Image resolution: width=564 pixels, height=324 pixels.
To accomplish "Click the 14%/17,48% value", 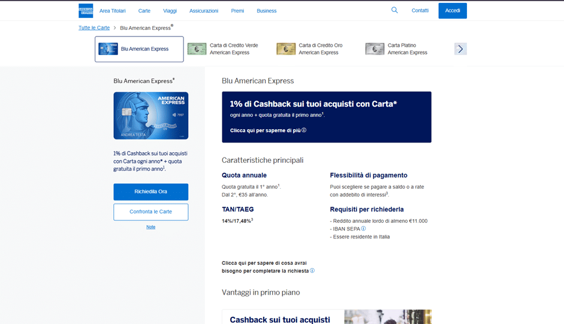I will 237,221.
